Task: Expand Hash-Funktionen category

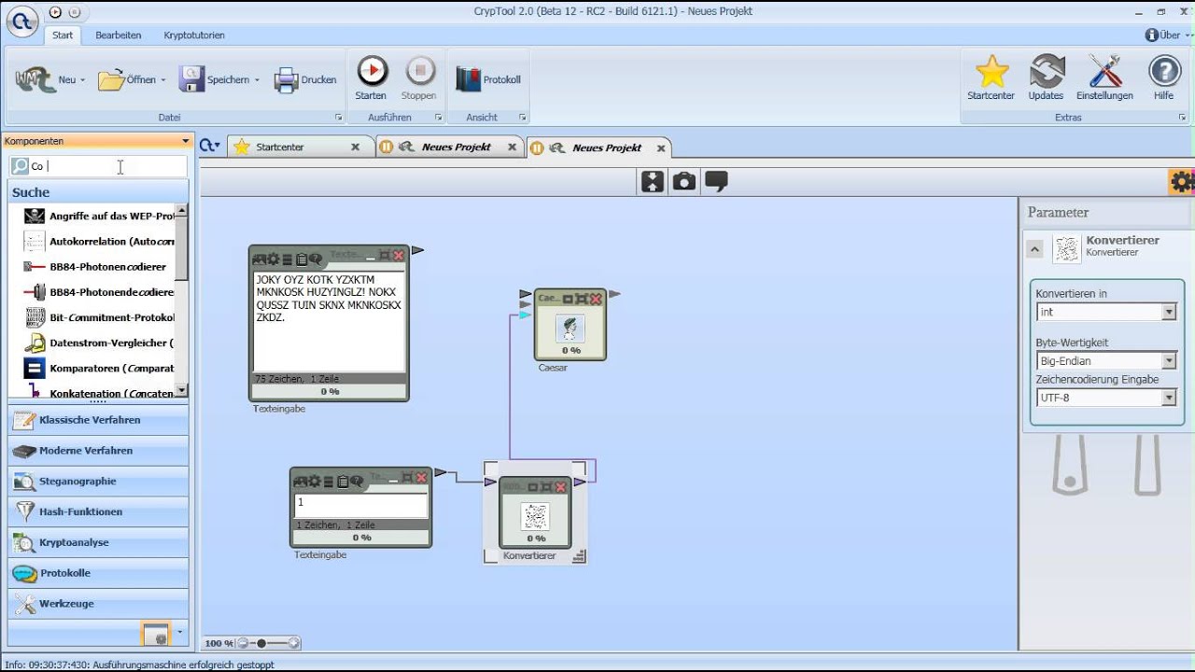Action: (x=98, y=511)
